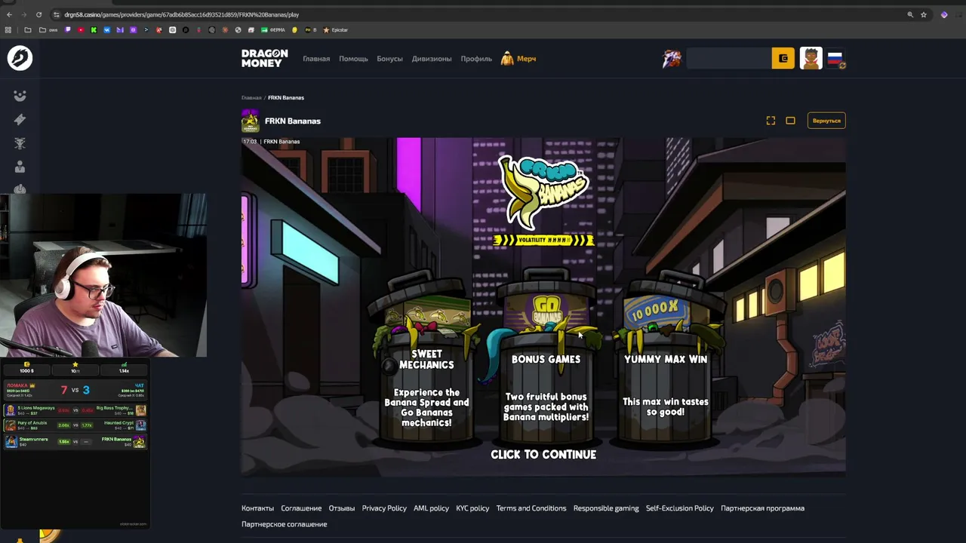
Task: Click the character icon left of balance field
Action: click(x=672, y=58)
